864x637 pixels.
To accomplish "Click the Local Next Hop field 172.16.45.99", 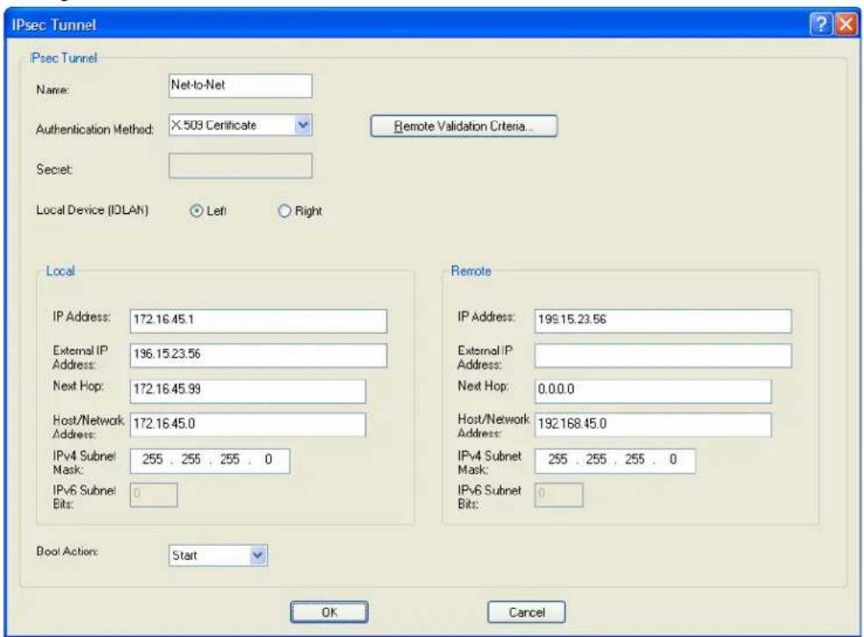I will point(248,391).
